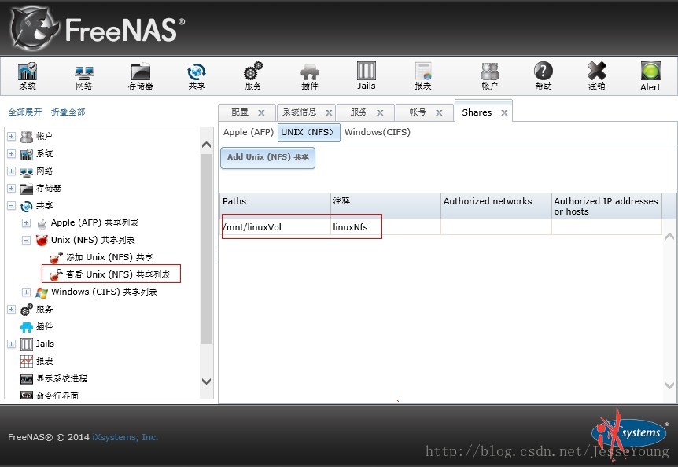This screenshot has width=678, height=467.
Task: Click Add Unix (NFS) 共享 button
Action: (x=267, y=158)
